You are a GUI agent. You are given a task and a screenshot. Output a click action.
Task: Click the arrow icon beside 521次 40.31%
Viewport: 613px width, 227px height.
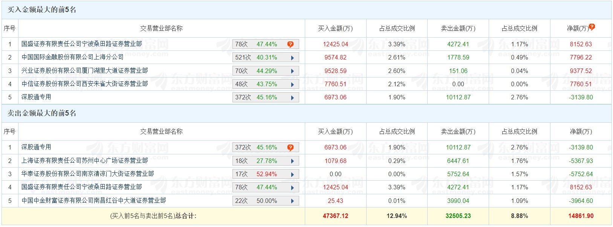tap(292, 58)
